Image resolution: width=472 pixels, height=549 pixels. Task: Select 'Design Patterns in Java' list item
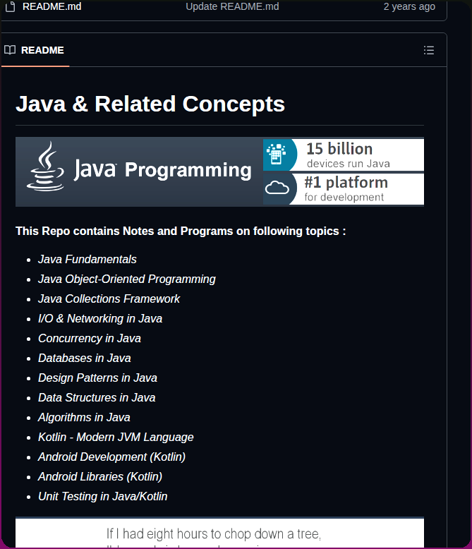pyautogui.click(x=97, y=378)
